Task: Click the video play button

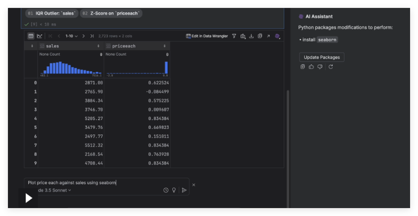Action: pos(28,198)
